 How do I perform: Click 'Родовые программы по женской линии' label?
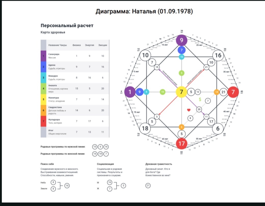62,154
